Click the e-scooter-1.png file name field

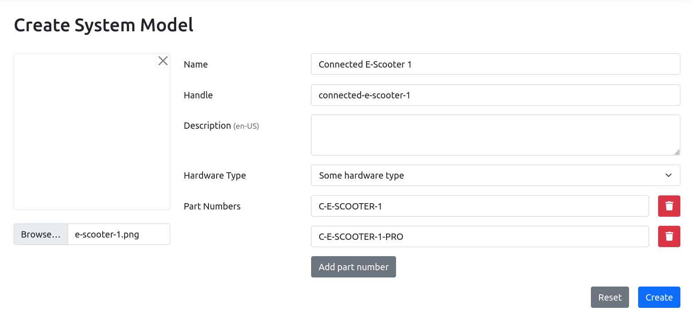[119, 234]
